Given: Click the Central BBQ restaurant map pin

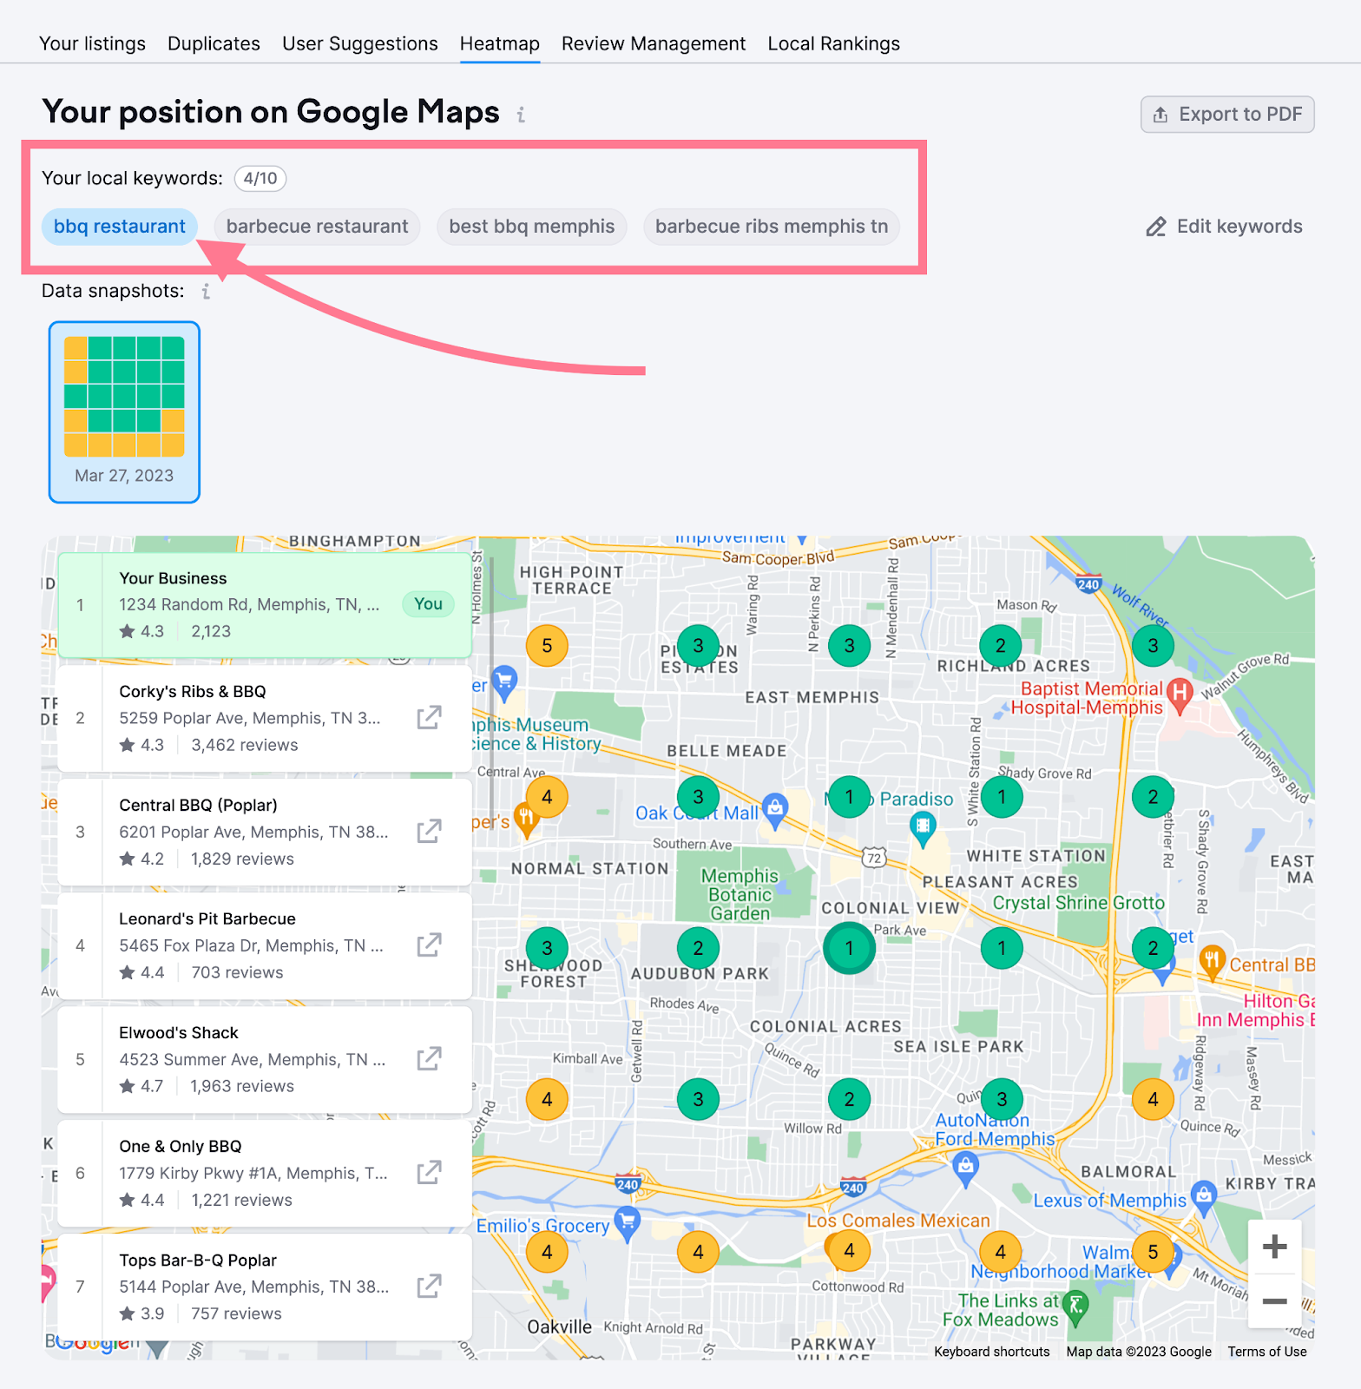Looking at the screenshot, I should point(1212,961).
